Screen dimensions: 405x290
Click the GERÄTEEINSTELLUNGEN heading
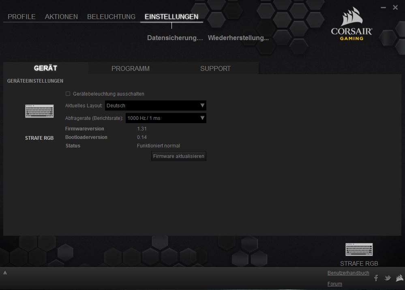click(x=35, y=81)
